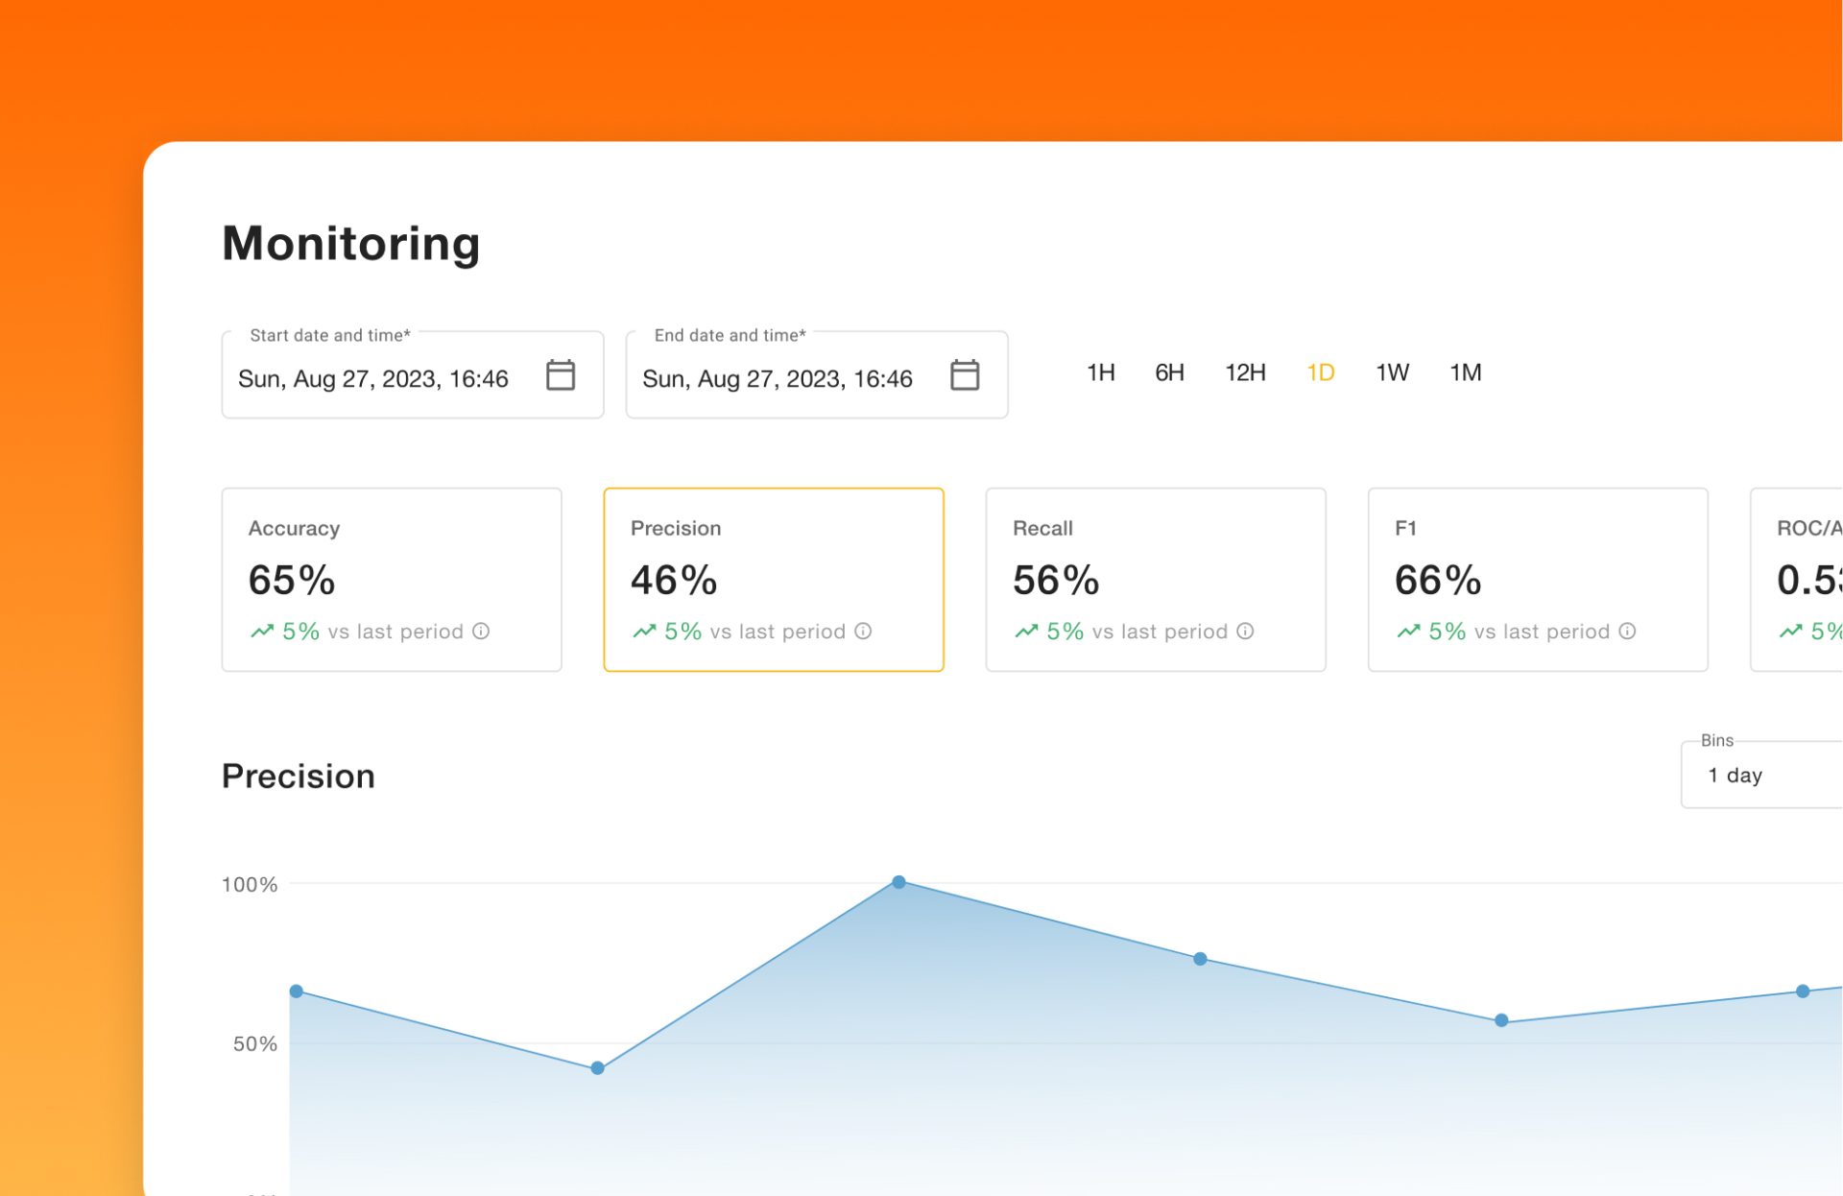Click the trend arrow icon on F1 card
Image resolution: width=1843 pixels, height=1196 pixels.
pyautogui.click(x=1408, y=631)
